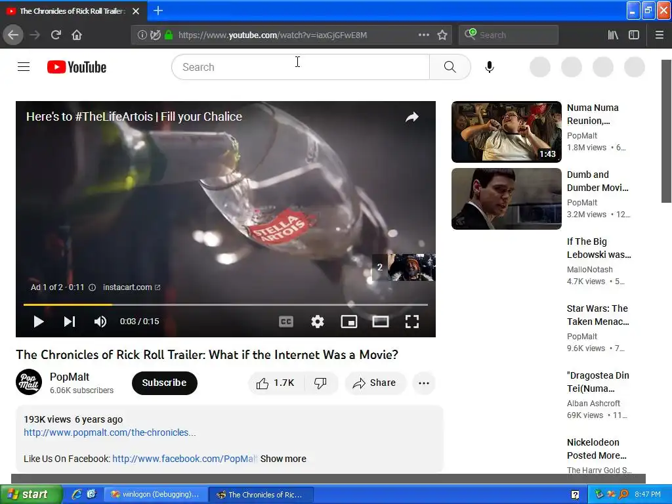Go to YouTube home via logo
The width and height of the screenshot is (672, 504).
pyautogui.click(x=77, y=67)
